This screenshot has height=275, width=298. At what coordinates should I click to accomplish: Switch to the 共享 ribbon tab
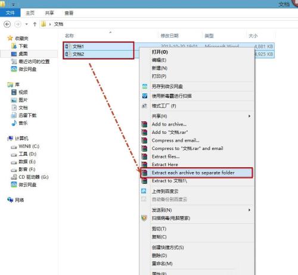[49, 13]
